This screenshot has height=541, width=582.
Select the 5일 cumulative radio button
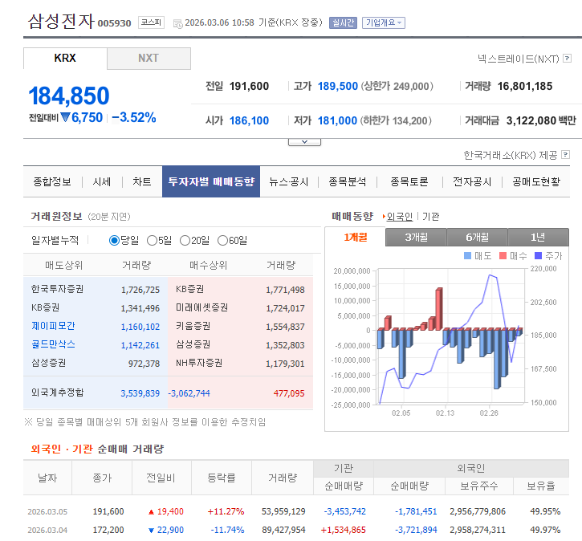pyautogui.click(x=152, y=240)
